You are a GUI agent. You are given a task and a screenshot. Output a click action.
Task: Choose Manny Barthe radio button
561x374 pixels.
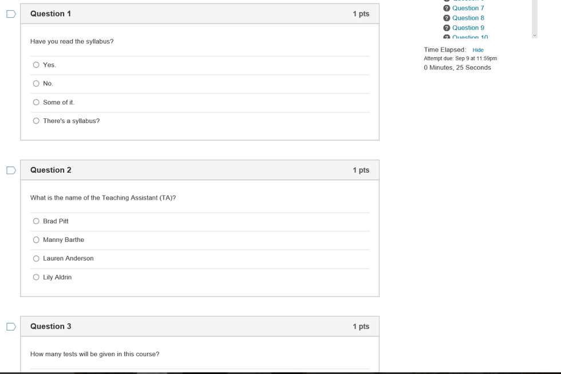36,240
